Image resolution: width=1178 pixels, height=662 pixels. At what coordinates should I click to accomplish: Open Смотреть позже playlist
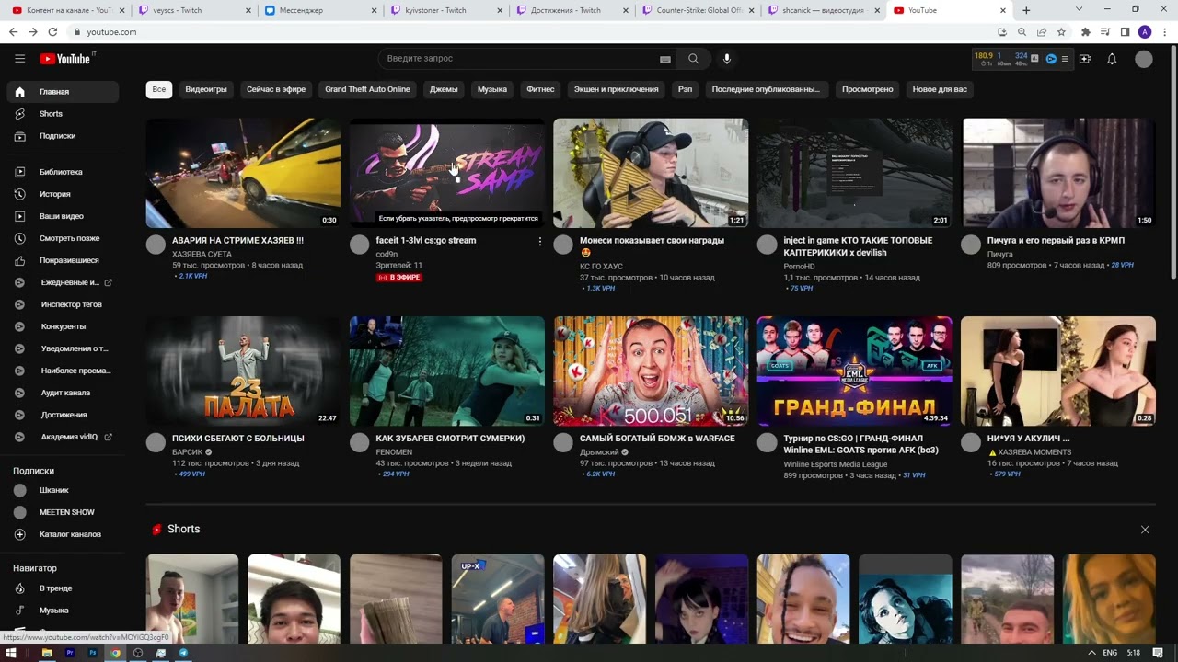pyautogui.click(x=63, y=238)
